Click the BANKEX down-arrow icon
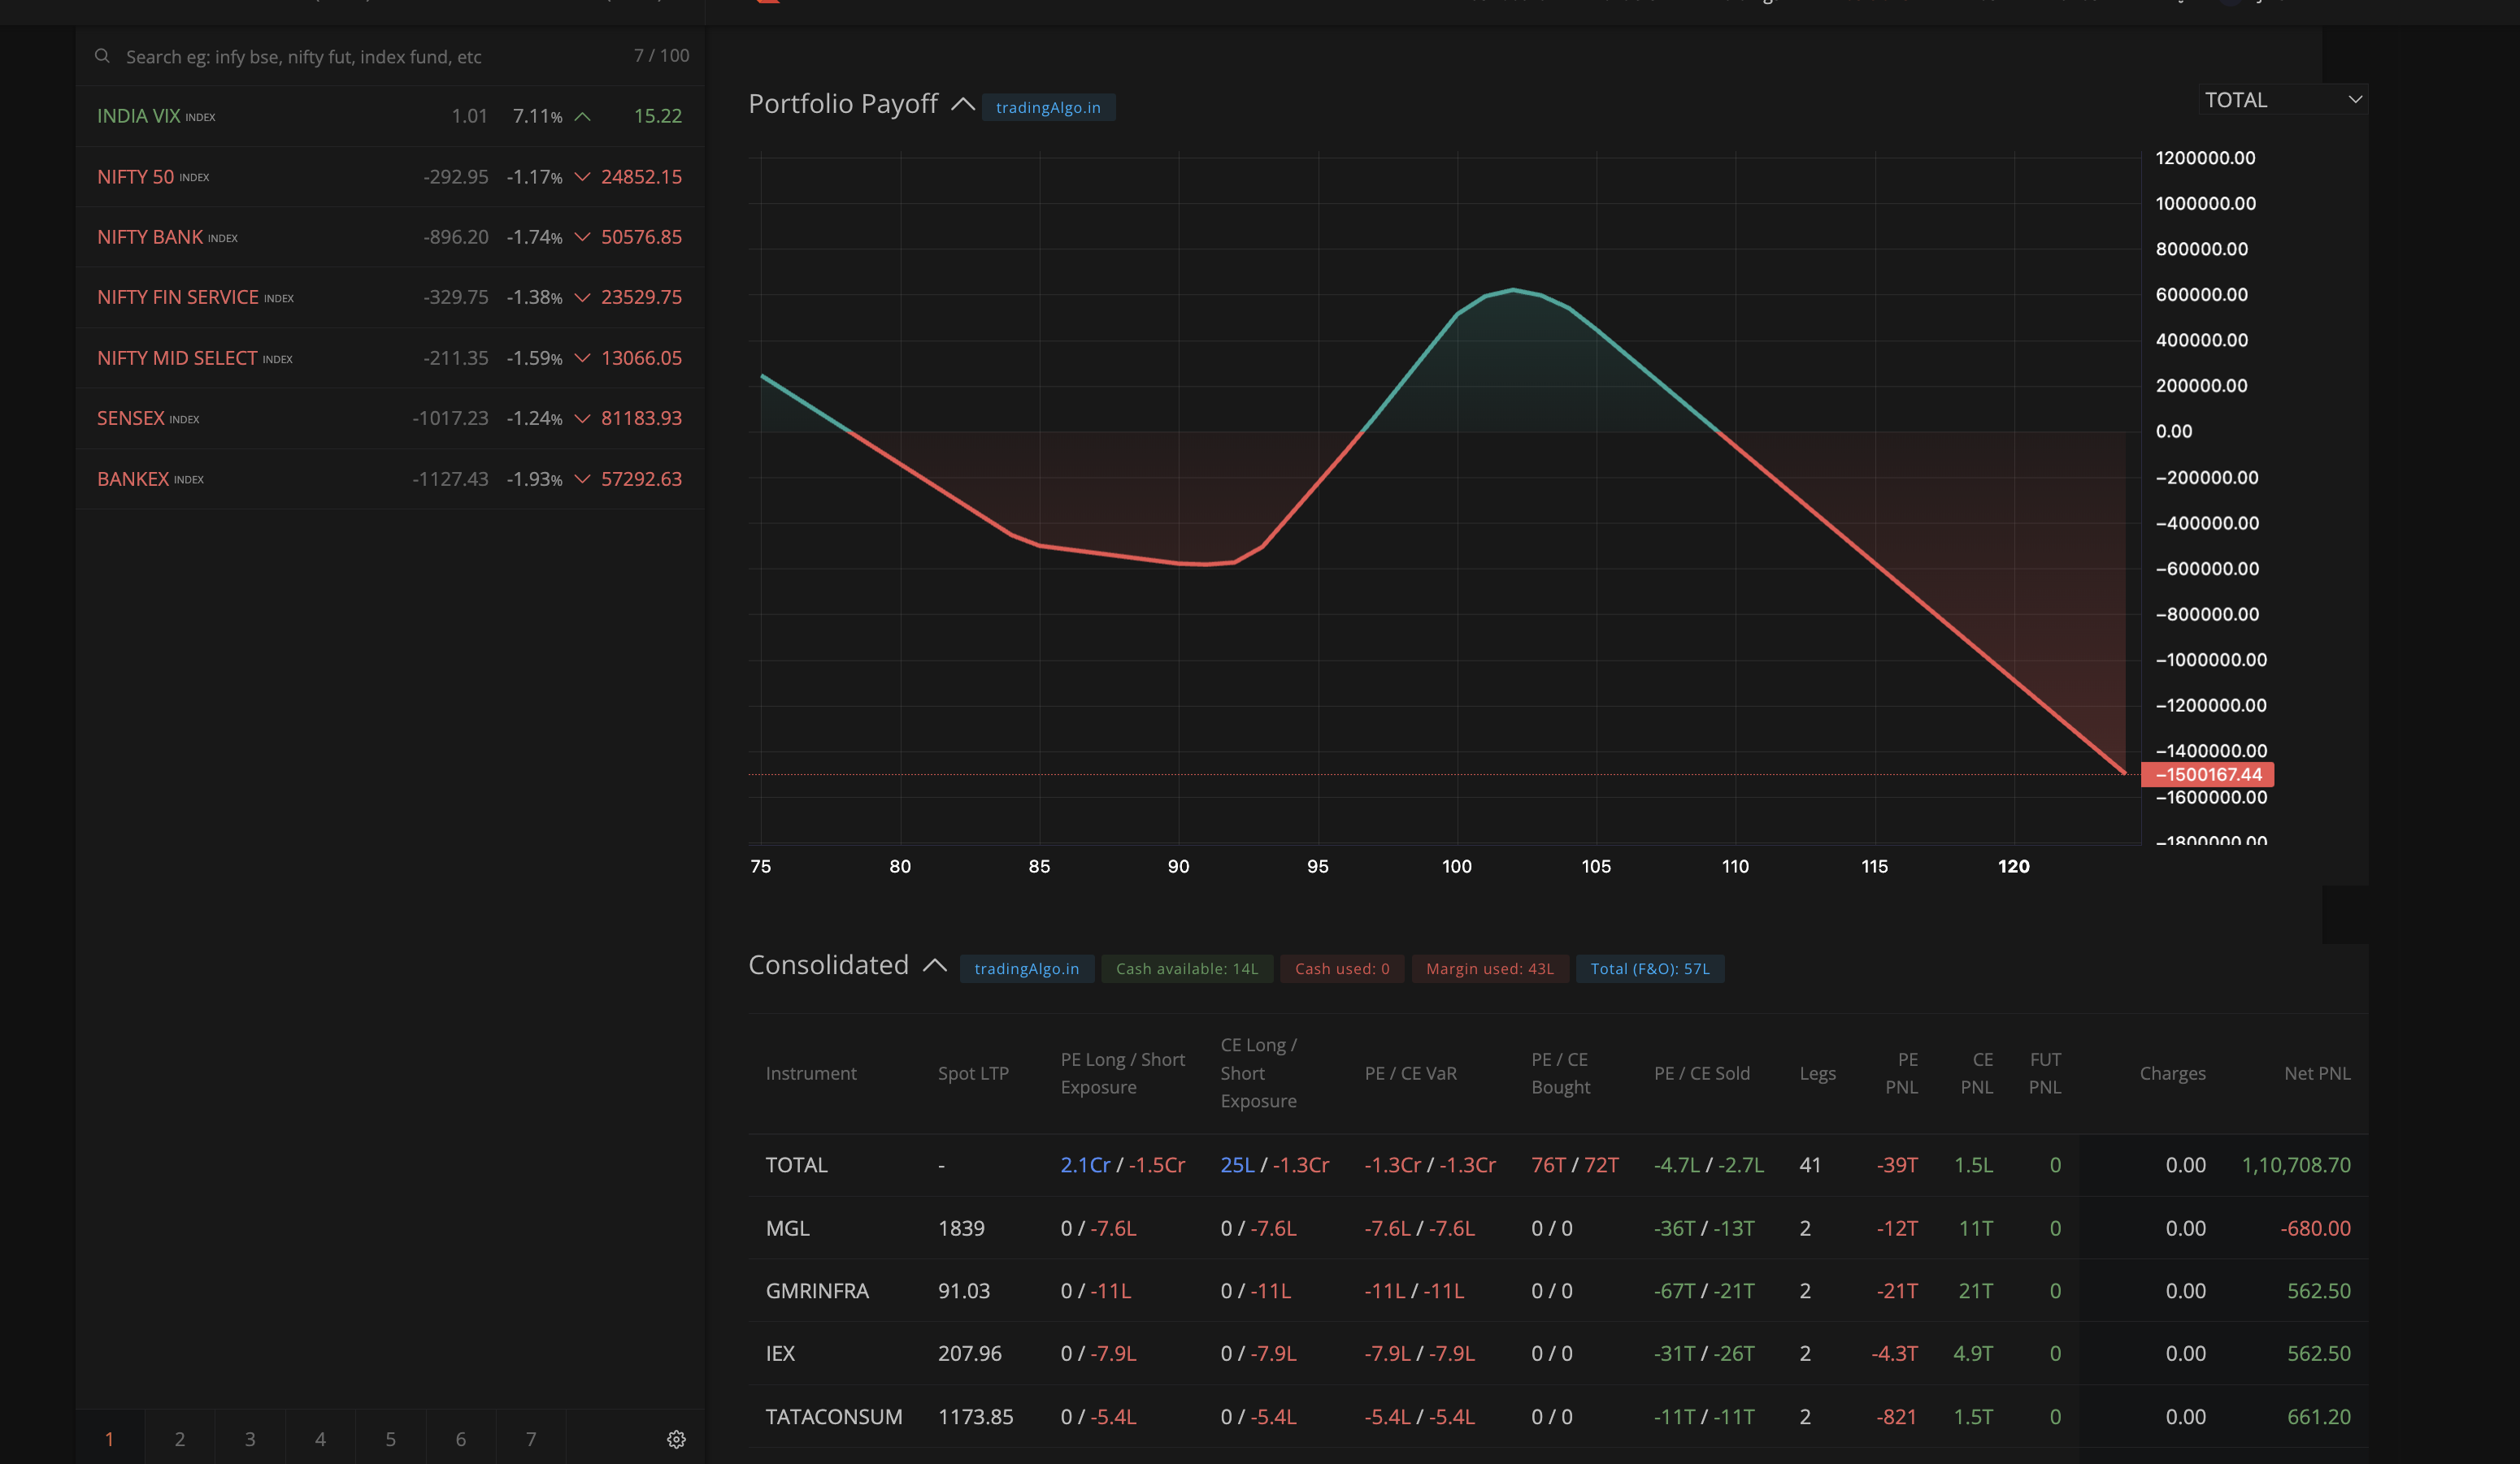 point(582,479)
